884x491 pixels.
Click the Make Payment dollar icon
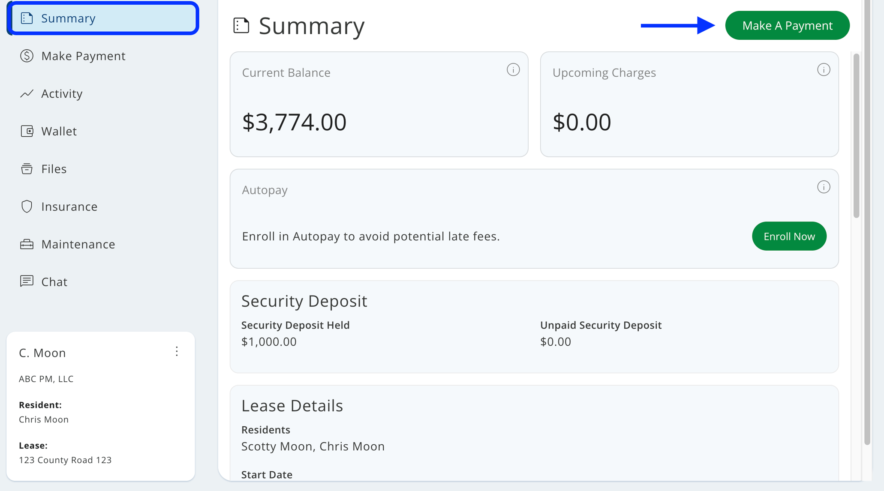(27, 56)
